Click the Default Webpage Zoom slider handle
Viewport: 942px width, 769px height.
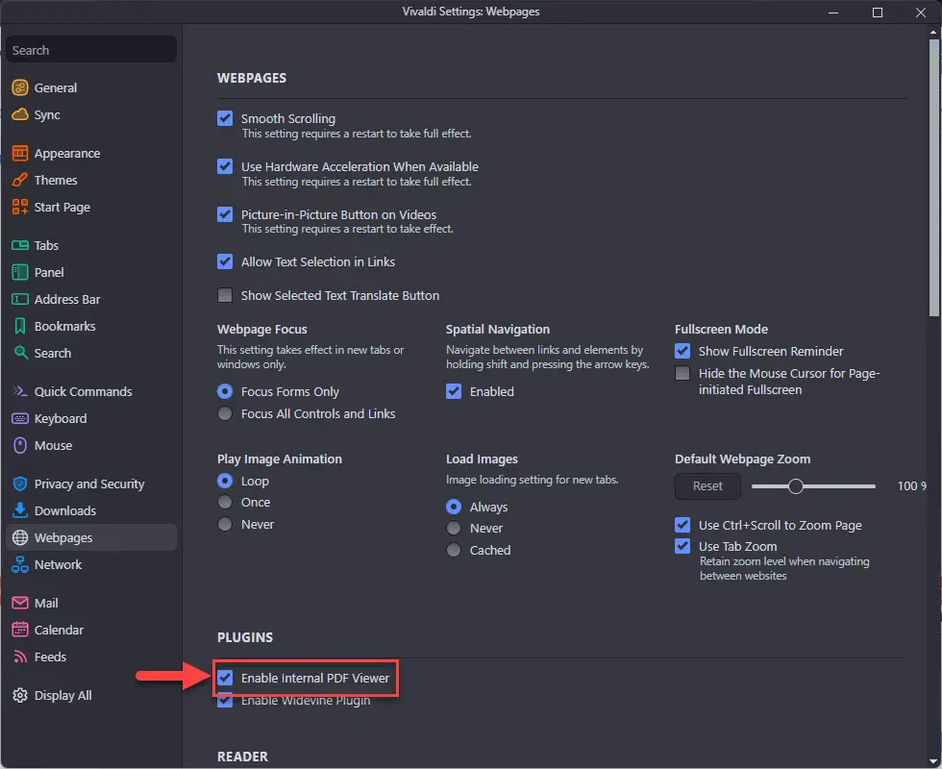[796, 486]
